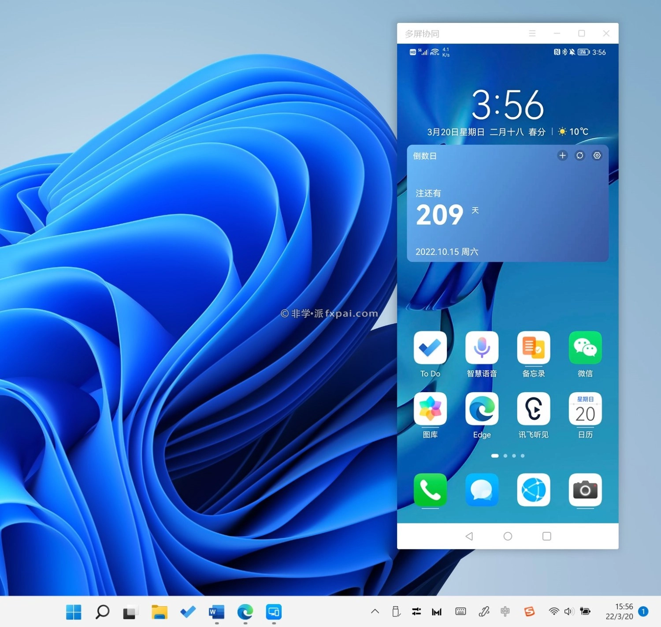Open 倒数日 widget settings gear
The height and width of the screenshot is (627, 661).
597,156
